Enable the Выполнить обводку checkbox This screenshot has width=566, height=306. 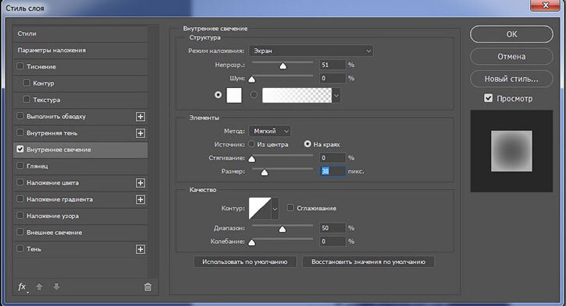click(x=20, y=116)
